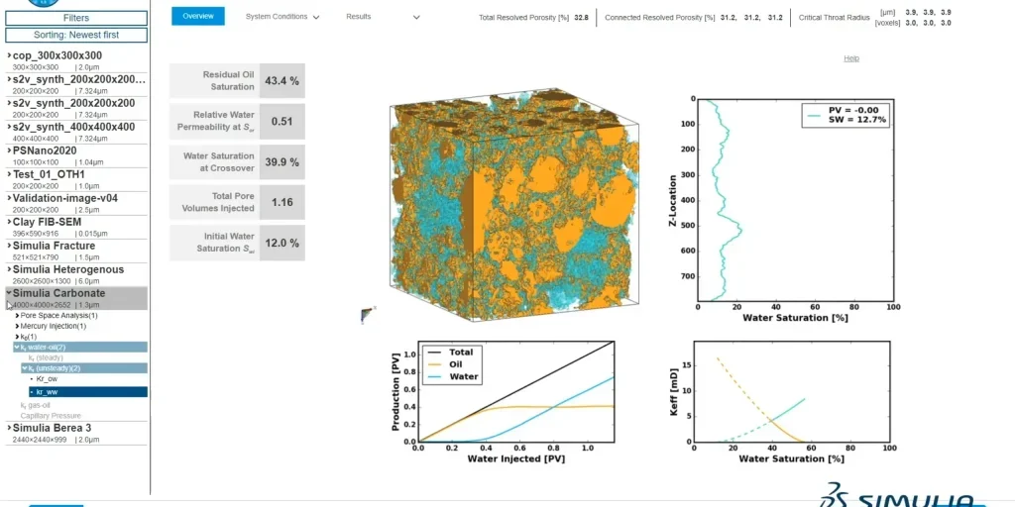Collapse the kr (unsteady)(2) node
The height and width of the screenshot is (507, 1015).
[25, 368]
